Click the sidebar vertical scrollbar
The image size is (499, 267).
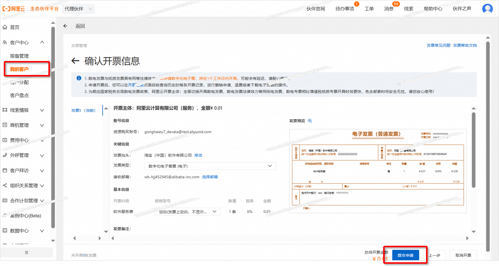click(53, 127)
